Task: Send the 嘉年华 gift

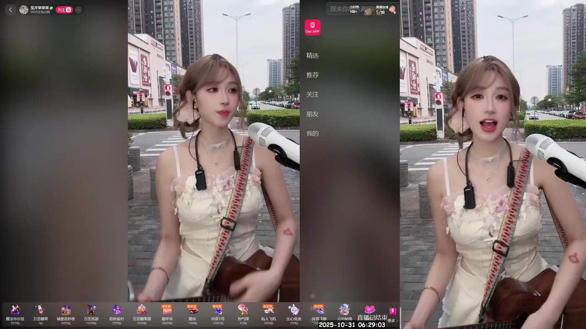Action: [x=167, y=314]
